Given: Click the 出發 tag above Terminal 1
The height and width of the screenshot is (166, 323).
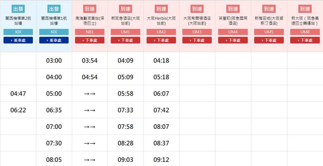Looking at the screenshot, I should [54, 9].
